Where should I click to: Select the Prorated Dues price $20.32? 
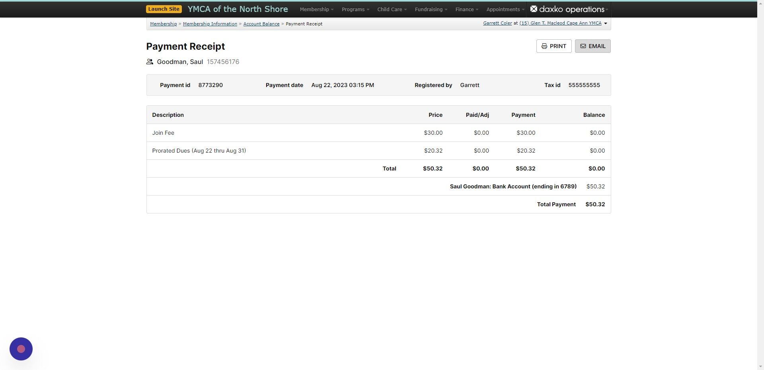pos(433,151)
